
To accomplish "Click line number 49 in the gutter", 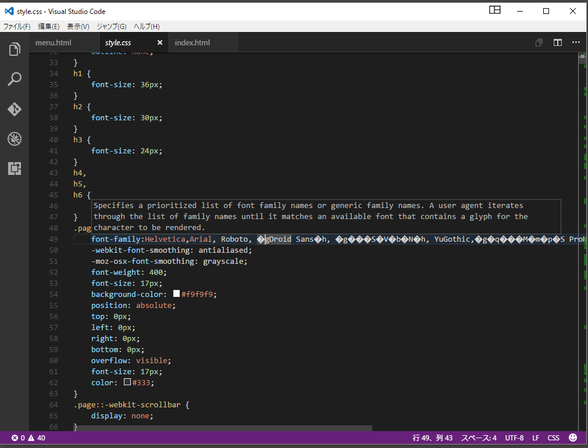I will click(54, 239).
